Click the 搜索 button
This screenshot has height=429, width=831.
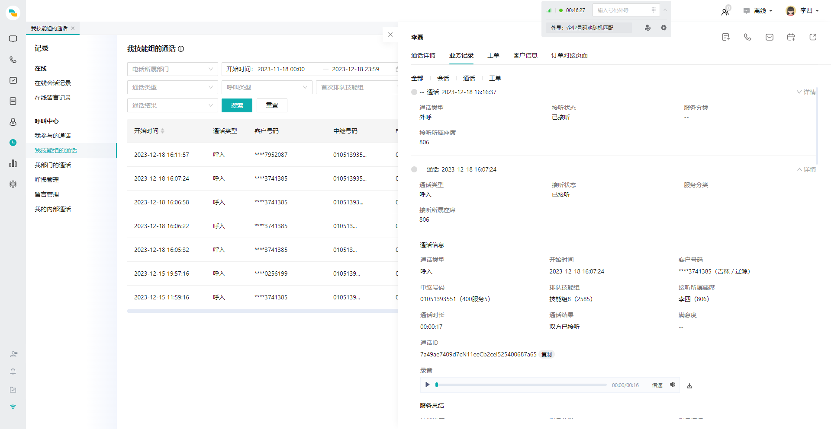(237, 105)
